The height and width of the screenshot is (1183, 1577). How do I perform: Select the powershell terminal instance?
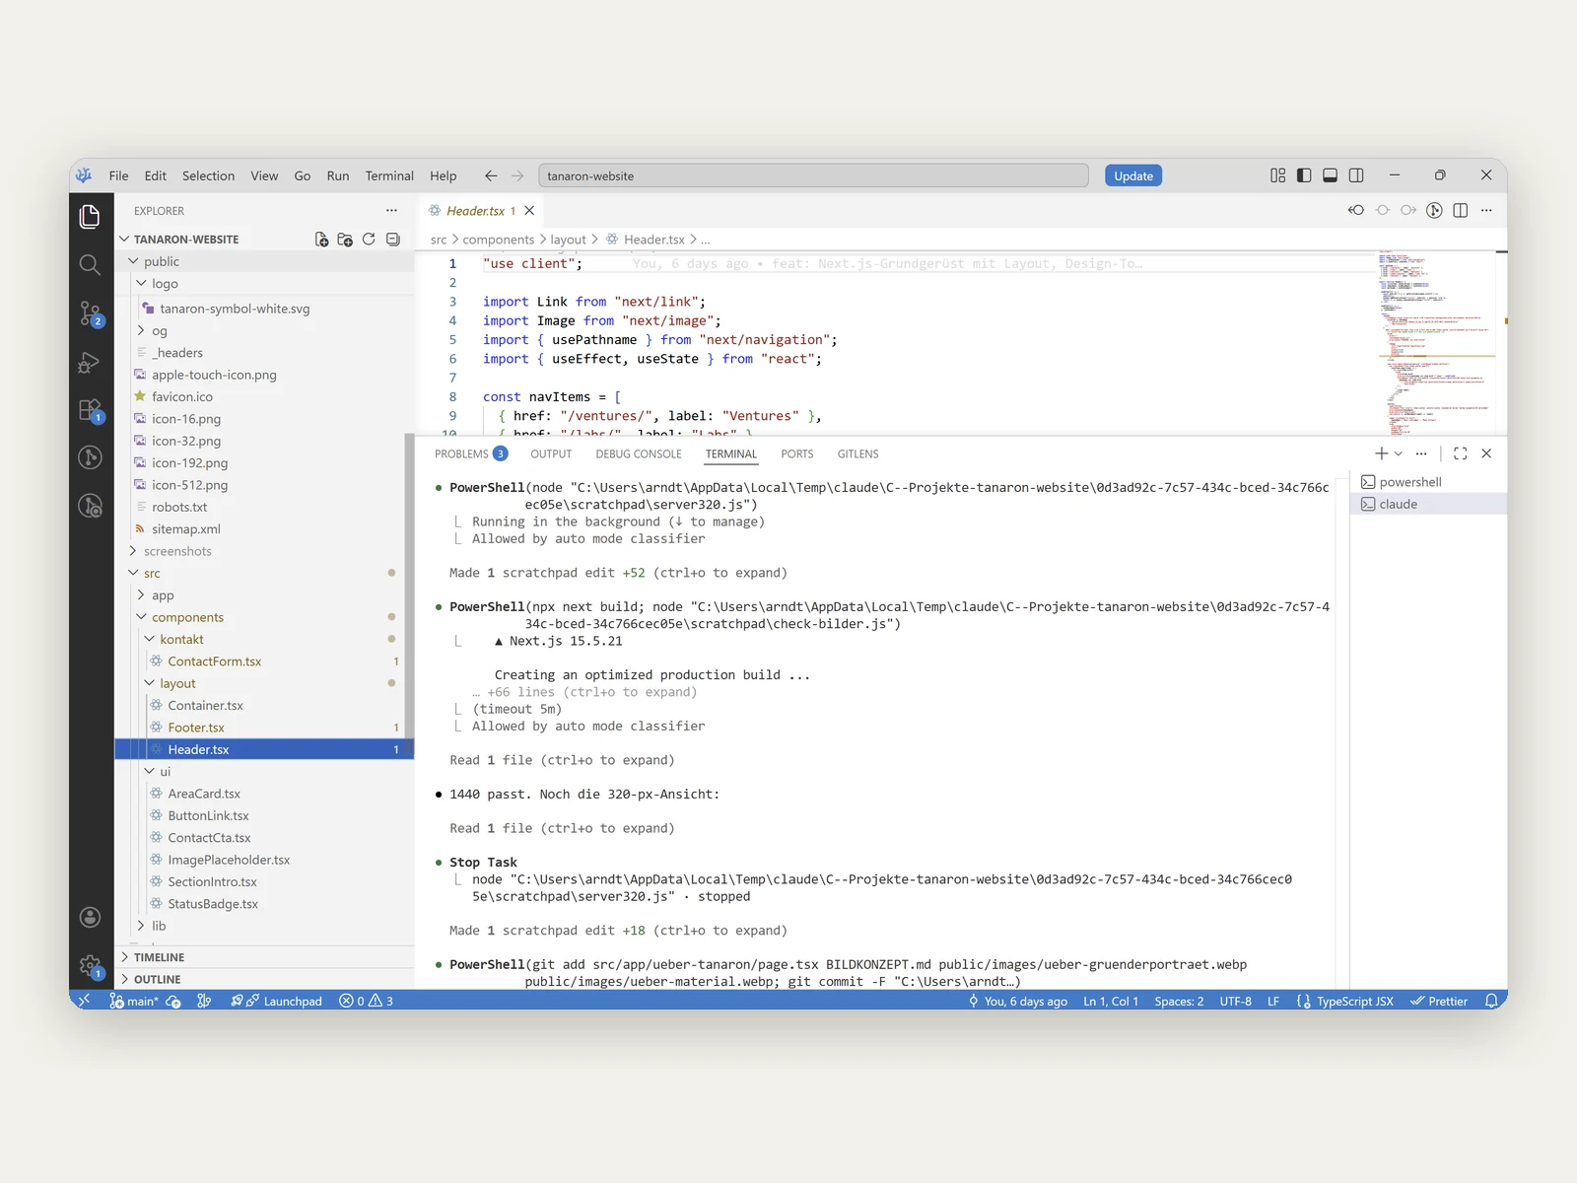[1428, 482]
